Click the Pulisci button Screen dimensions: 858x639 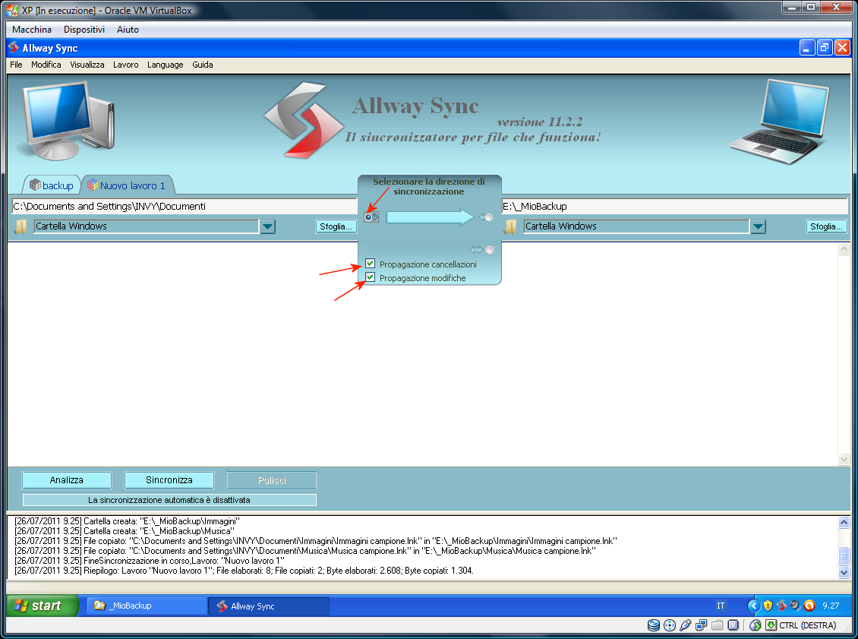272,480
